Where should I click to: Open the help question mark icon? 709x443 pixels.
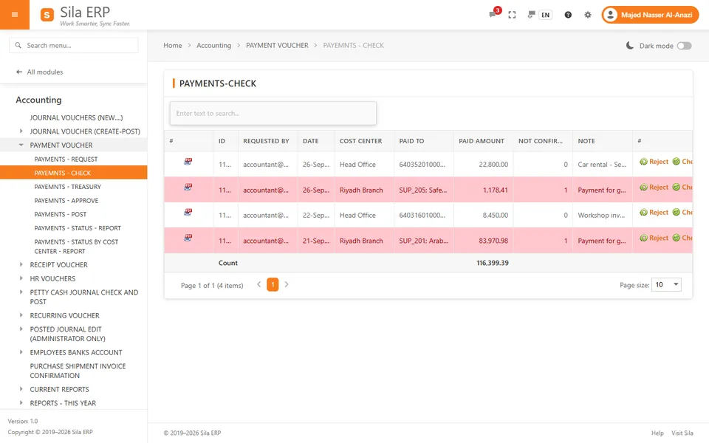click(x=568, y=15)
